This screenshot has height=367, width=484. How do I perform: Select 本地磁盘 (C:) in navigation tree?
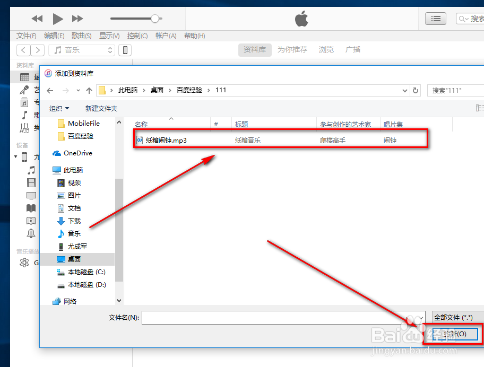(x=81, y=272)
